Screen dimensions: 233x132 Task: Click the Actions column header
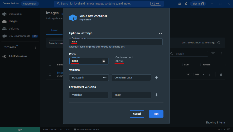[206, 65]
